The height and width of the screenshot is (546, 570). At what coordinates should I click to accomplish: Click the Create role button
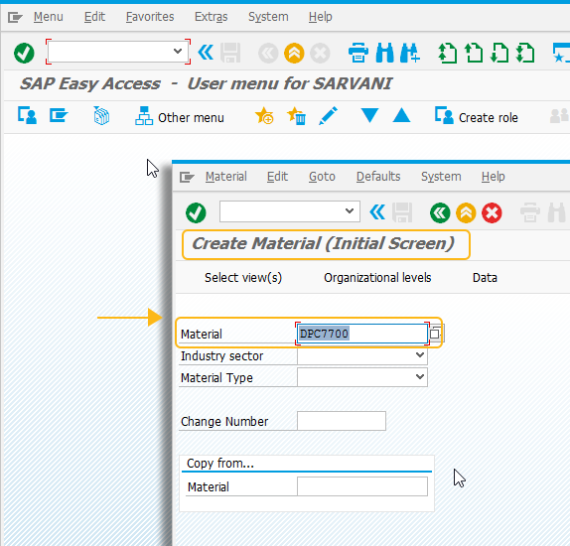click(x=477, y=117)
